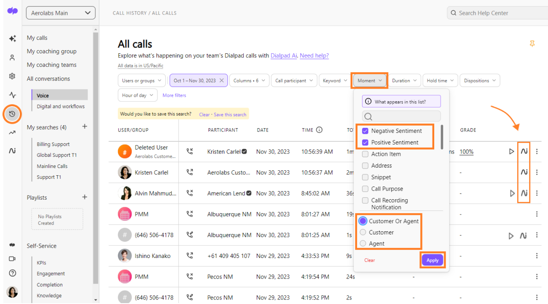Open the Dispositions filter dropdown
The width and height of the screenshot is (548, 304).
click(x=480, y=81)
